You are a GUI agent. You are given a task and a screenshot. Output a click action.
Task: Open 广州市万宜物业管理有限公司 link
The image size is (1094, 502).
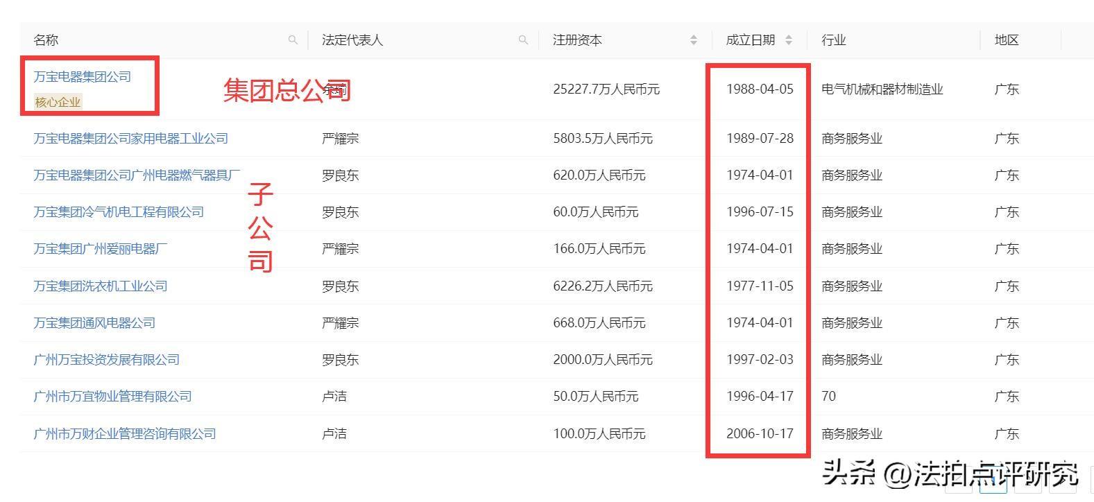pyautogui.click(x=112, y=397)
